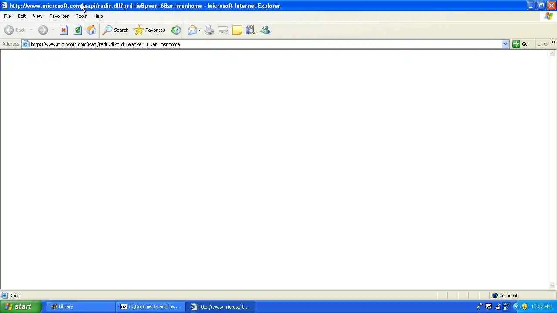Click the hand-and-pen tray icon
Screen dimensions: 557x313
498,306
